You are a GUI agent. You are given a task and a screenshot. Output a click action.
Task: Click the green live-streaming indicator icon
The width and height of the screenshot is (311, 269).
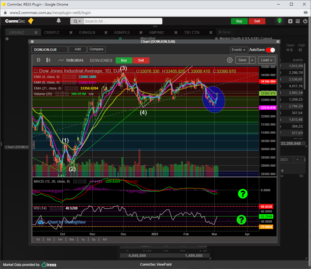point(279,21)
